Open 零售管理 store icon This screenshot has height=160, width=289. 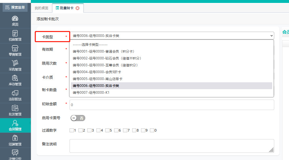click(15, 48)
